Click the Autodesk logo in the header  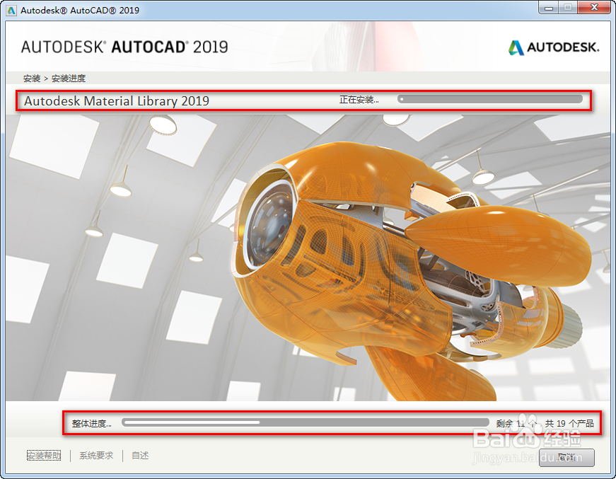coord(554,47)
